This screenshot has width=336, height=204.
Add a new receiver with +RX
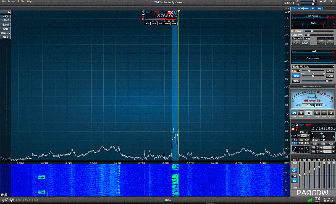coord(6,16)
